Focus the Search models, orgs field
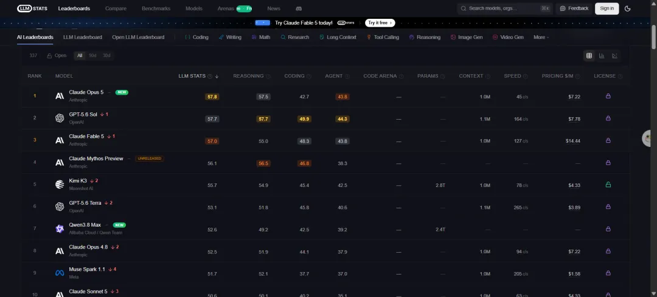The width and height of the screenshot is (657, 297). click(x=504, y=9)
